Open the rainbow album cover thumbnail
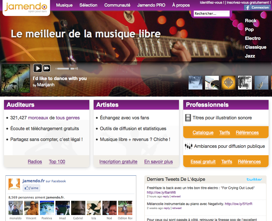 [x=16, y=78]
